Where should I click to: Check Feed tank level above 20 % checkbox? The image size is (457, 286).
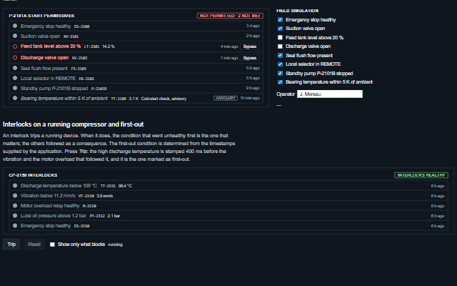280,38
